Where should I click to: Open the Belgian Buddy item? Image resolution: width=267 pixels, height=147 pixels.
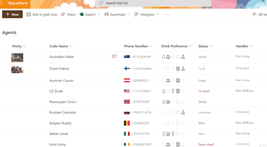[x=60, y=123]
